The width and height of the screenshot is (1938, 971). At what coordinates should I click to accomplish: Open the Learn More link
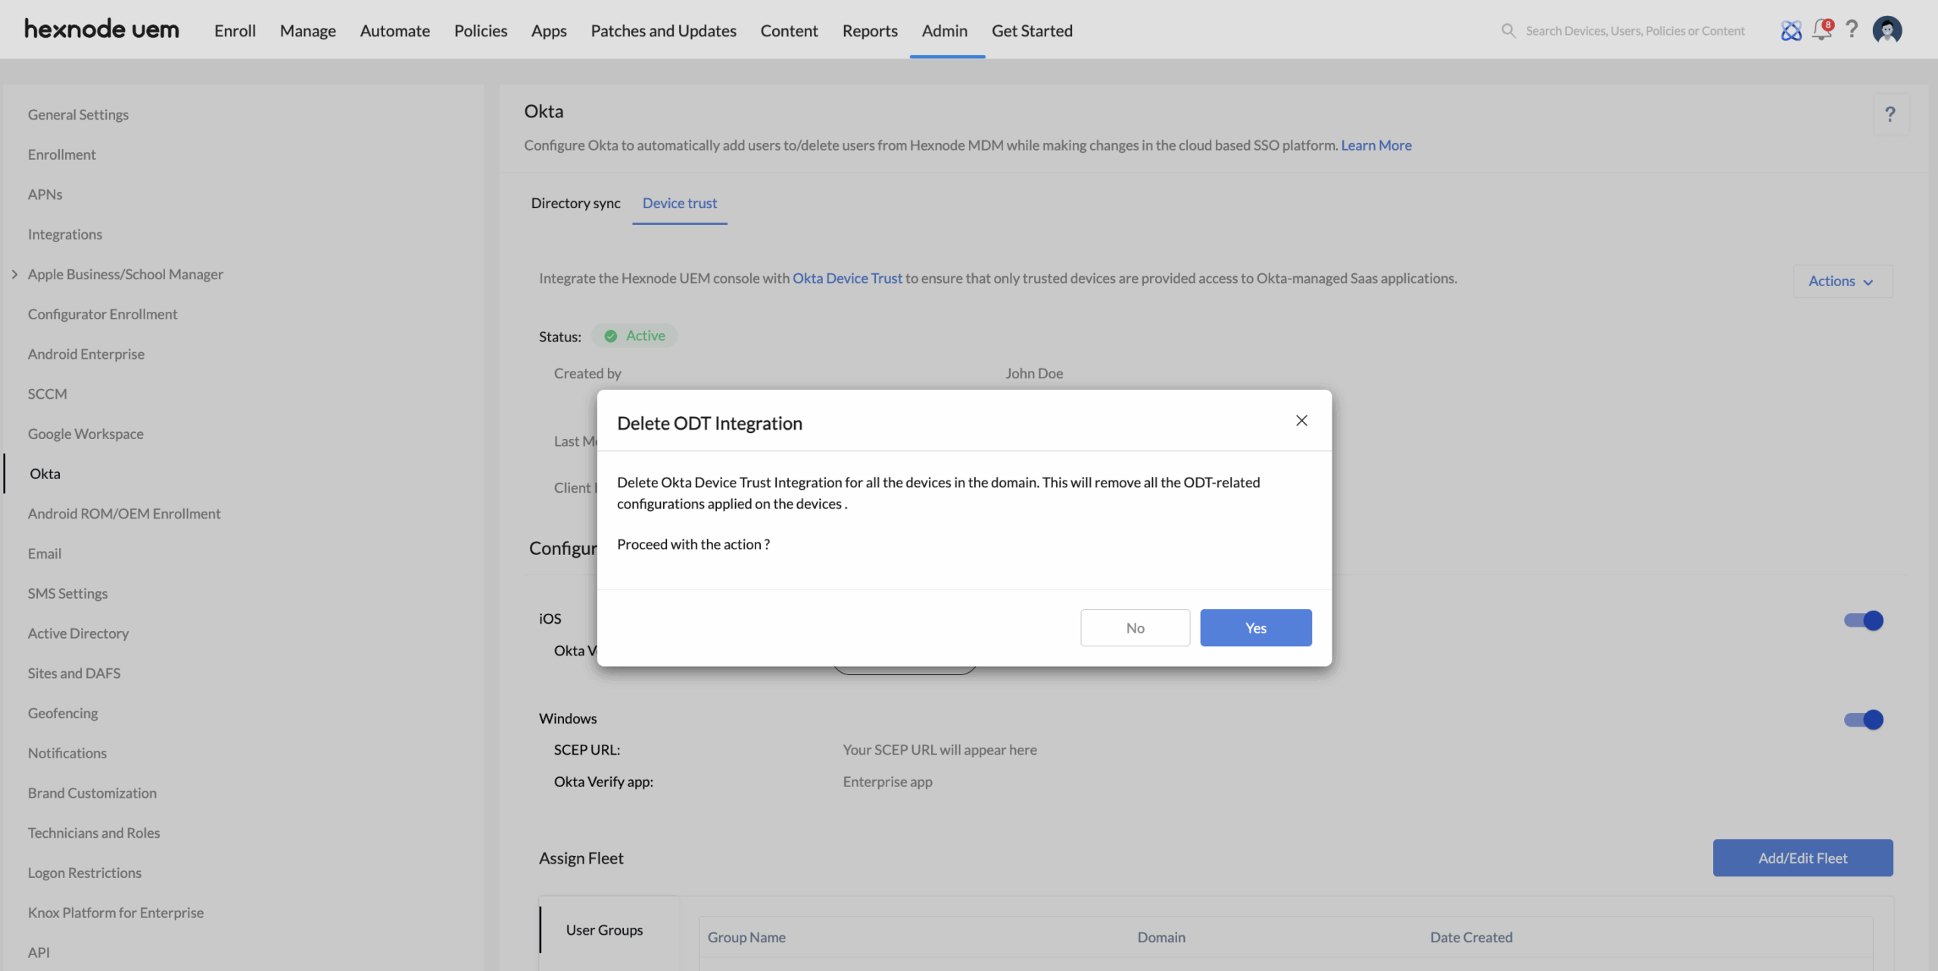1376,145
